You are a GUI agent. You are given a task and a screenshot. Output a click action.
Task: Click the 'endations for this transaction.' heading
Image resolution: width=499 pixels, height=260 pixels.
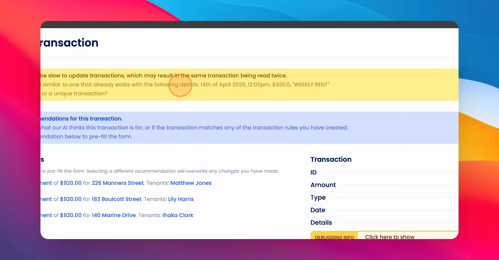click(x=82, y=118)
